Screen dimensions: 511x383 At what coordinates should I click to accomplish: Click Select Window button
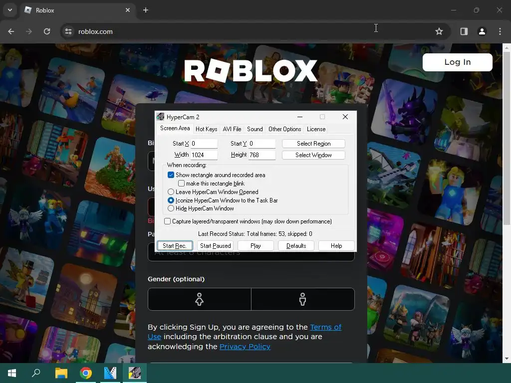[313, 155]
